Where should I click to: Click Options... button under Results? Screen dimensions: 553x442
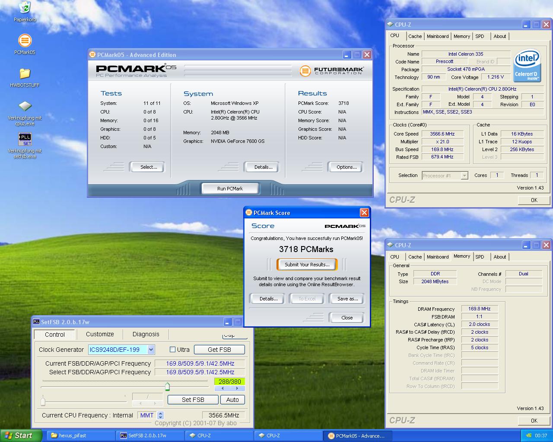[x=346, y=167]
